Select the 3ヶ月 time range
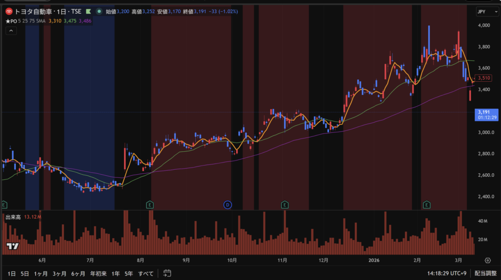 [x=60, y=273]
